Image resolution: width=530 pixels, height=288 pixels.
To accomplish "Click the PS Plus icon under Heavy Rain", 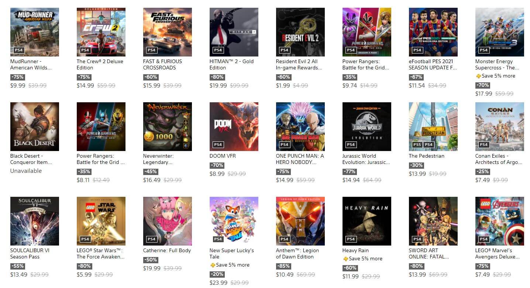I will click(345, 259).
